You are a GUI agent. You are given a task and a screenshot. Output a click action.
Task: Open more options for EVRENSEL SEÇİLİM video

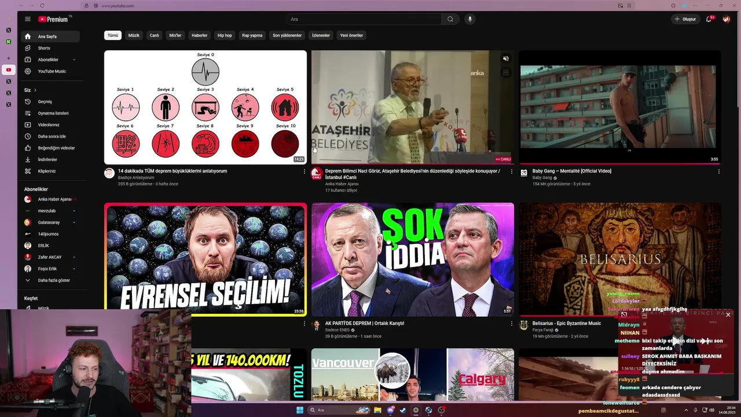point(305,324)
